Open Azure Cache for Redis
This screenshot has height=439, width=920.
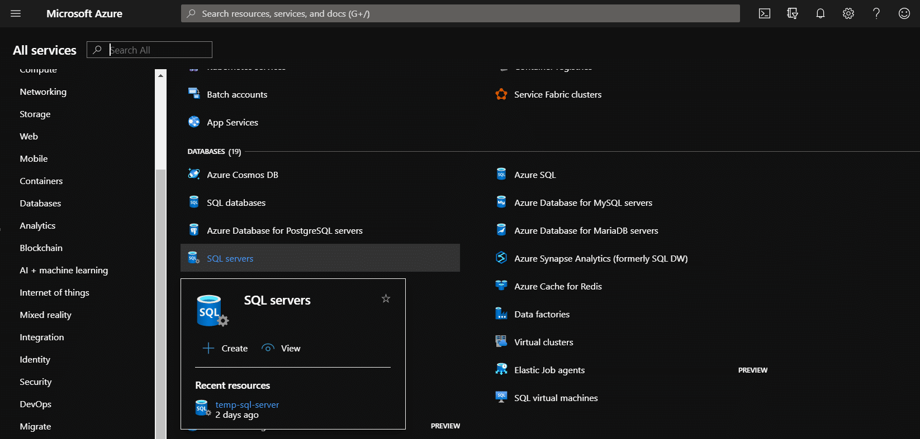558,286
